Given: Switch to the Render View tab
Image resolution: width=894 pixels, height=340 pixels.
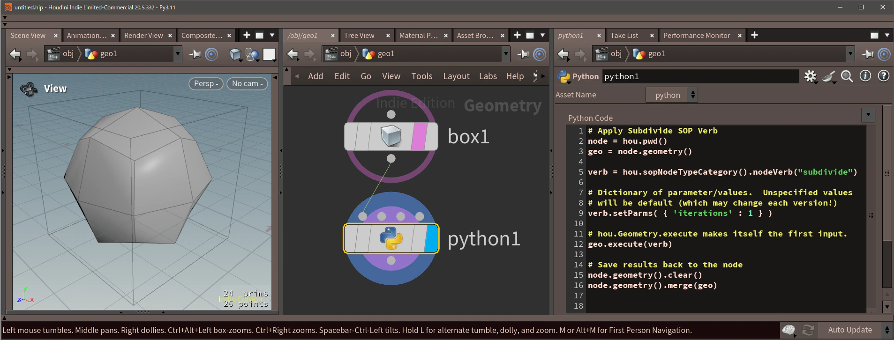Looking at the screenshot, I should point(143,36).
